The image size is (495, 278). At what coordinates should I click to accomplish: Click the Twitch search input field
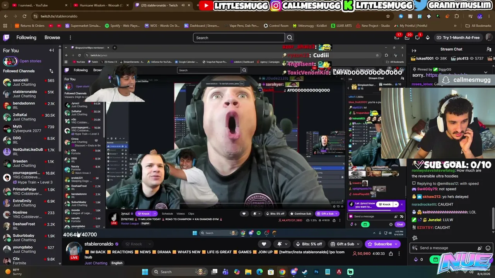click(x=239, y=38)
